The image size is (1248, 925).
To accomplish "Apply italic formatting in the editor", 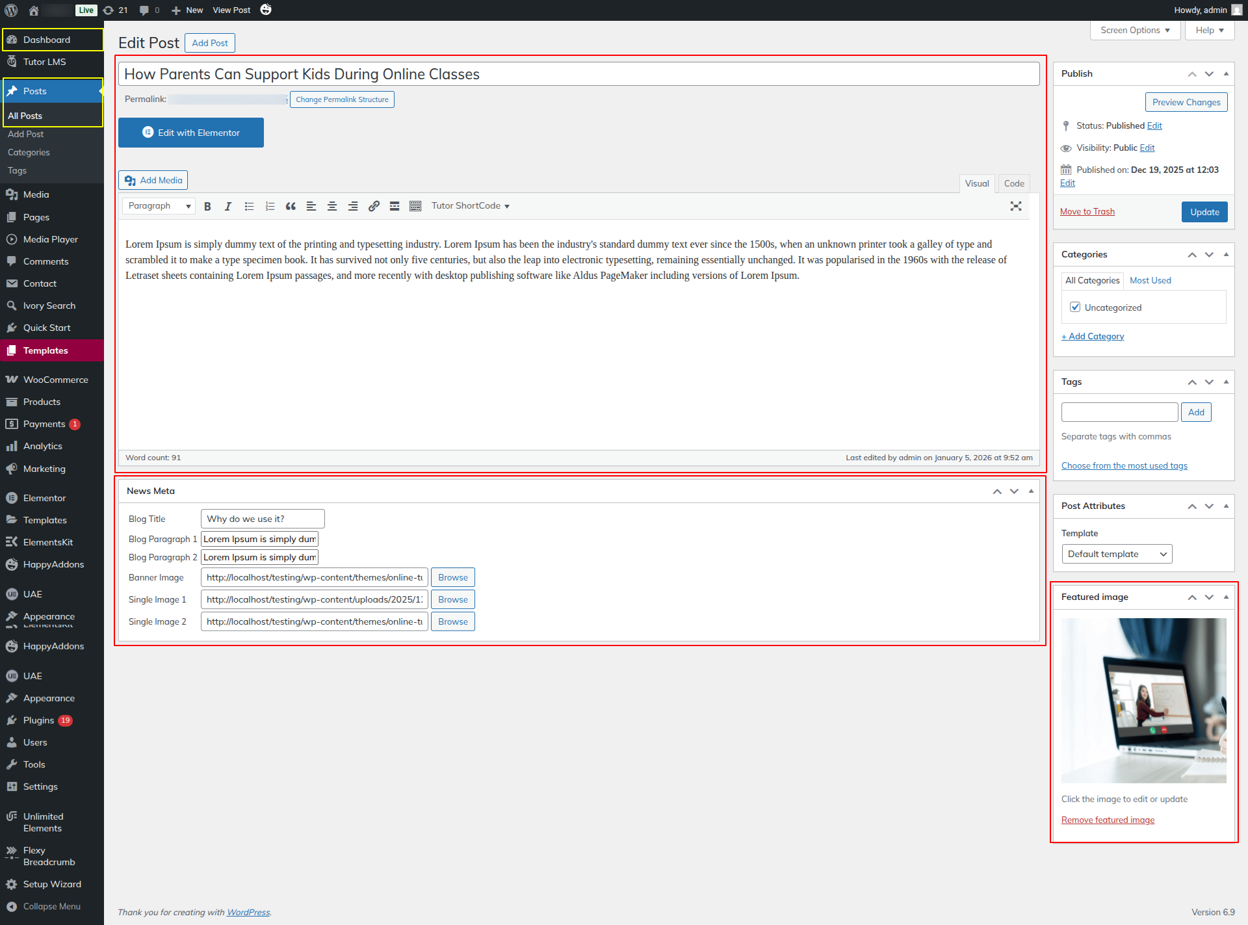I will pos(228,206).
